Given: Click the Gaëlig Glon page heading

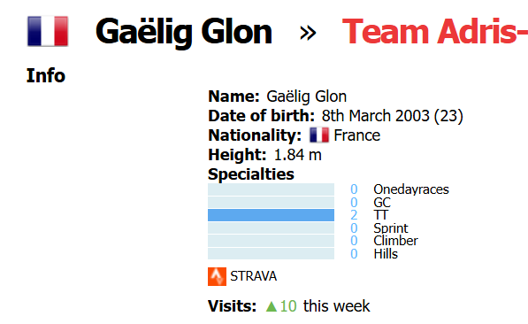Looking at the screenshot, I should click(x=184, y=32).
